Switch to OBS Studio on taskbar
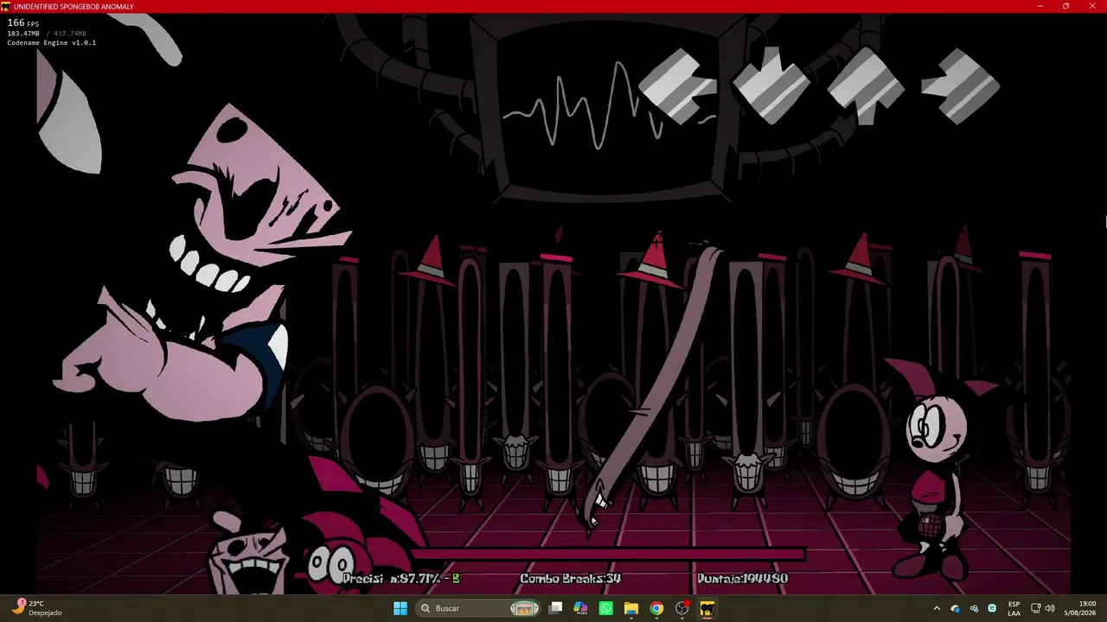 point(682,608)
